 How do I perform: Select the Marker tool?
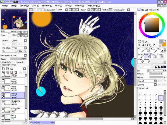tap(141, 56)
